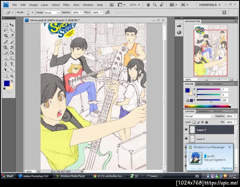Switch to the Styles tab
Image resolution: width=240 pixels, height=187 pixels.
(217, 84)
